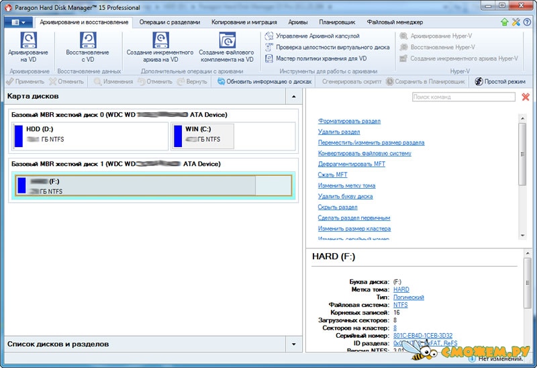Open the Планировщик tab
Image resolution: width=537 pixels, height=368 pixels.
tap(338, 22)
